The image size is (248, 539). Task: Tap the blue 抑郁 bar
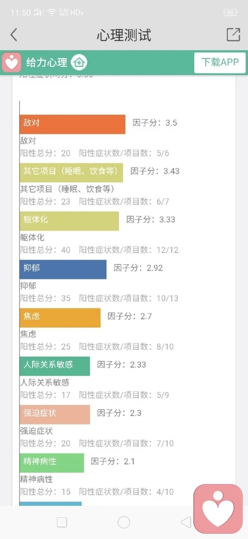coord(63,269)
